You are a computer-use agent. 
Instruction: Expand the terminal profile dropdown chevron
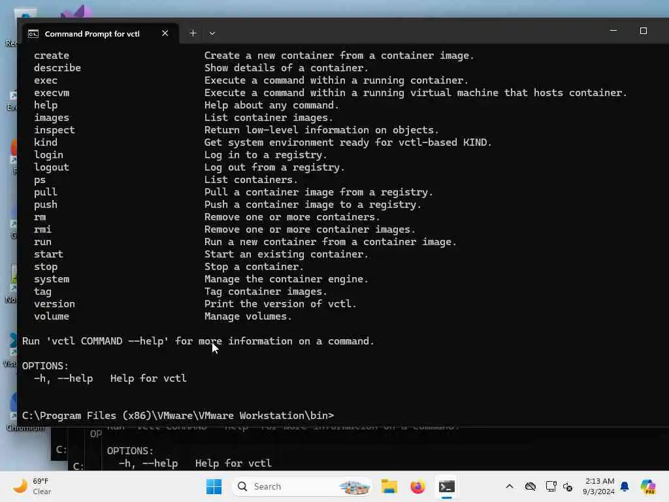click(x=212, y=33)
